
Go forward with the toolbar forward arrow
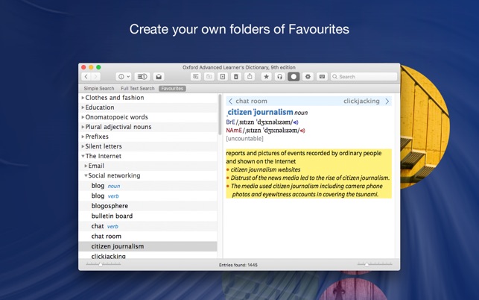pyautogui.click(x=96, y=77)
